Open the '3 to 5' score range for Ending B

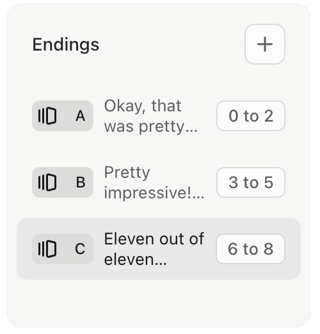coord(251,182)
